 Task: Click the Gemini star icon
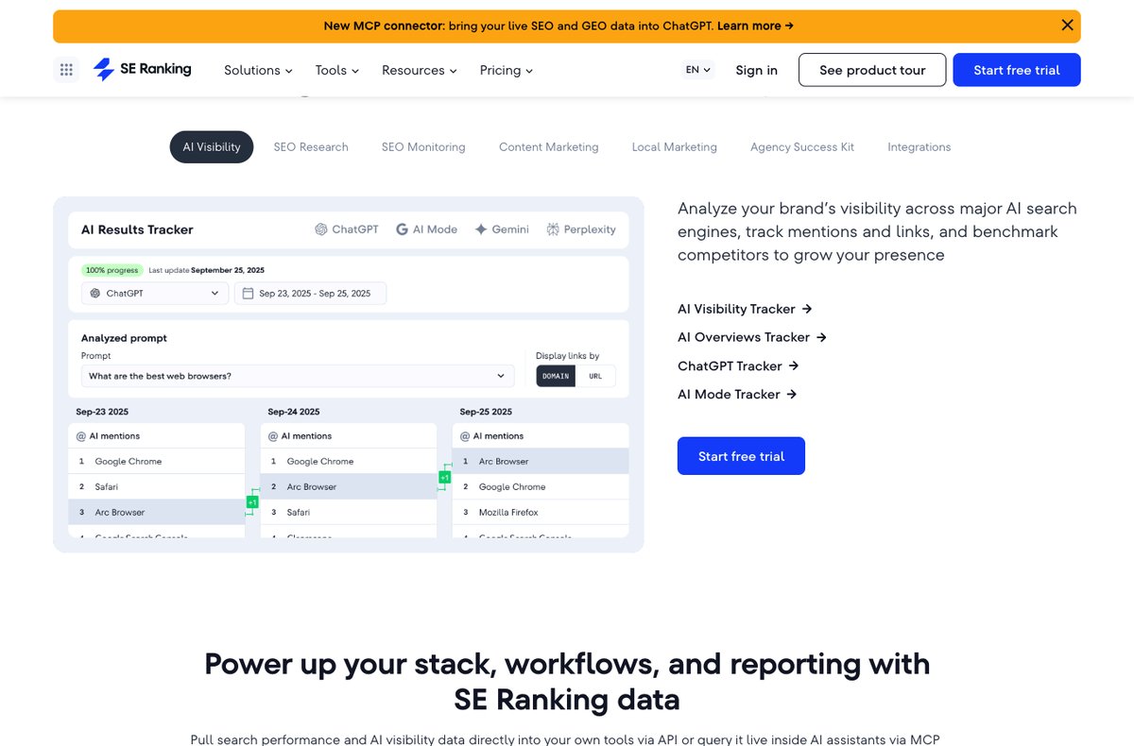pyautogui.click(x=481, y=229)
